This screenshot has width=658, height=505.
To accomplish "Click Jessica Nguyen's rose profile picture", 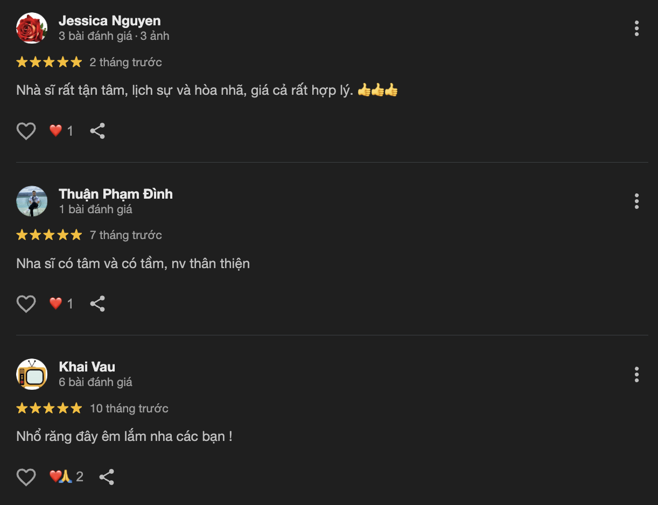I will [32, 28].
